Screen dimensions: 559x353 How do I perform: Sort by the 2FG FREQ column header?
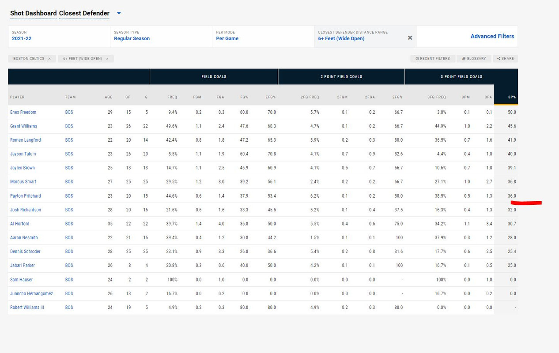point(310,97)
